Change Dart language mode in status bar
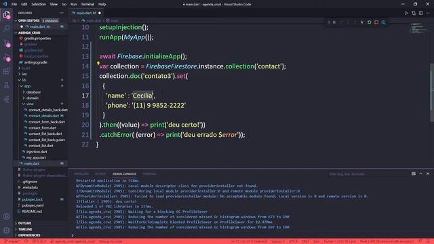This screenshot has height=244, width=434. [x=316, y=241]
